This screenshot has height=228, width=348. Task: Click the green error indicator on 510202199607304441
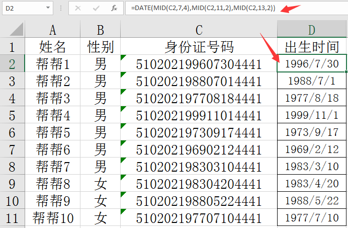tap(123, 57)
